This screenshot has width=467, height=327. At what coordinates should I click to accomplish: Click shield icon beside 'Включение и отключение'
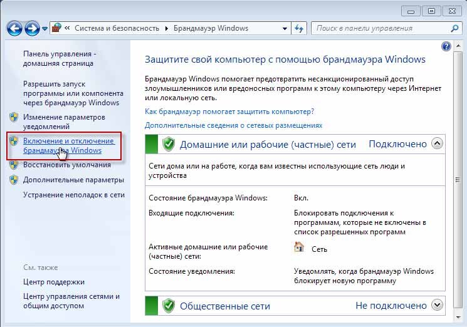[x=14, y=141]
